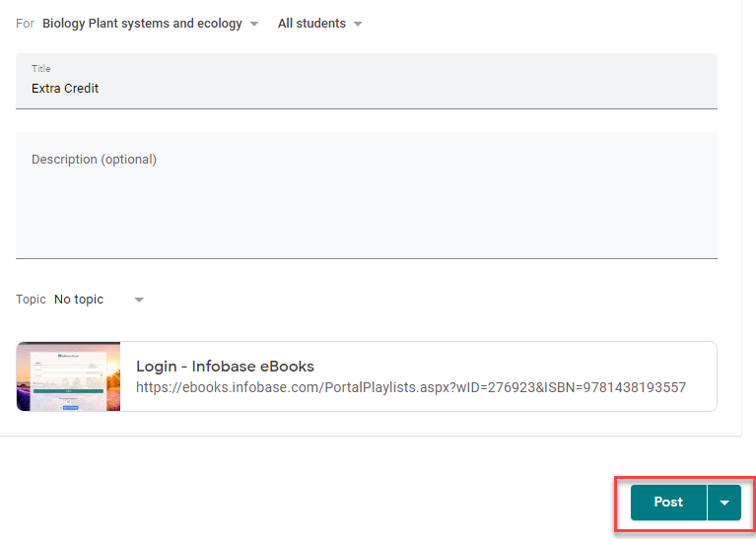Choose the No topic selector text
The height and width of the screenshot is (539, 756).
pyautogui.click(x=79, y=300)
